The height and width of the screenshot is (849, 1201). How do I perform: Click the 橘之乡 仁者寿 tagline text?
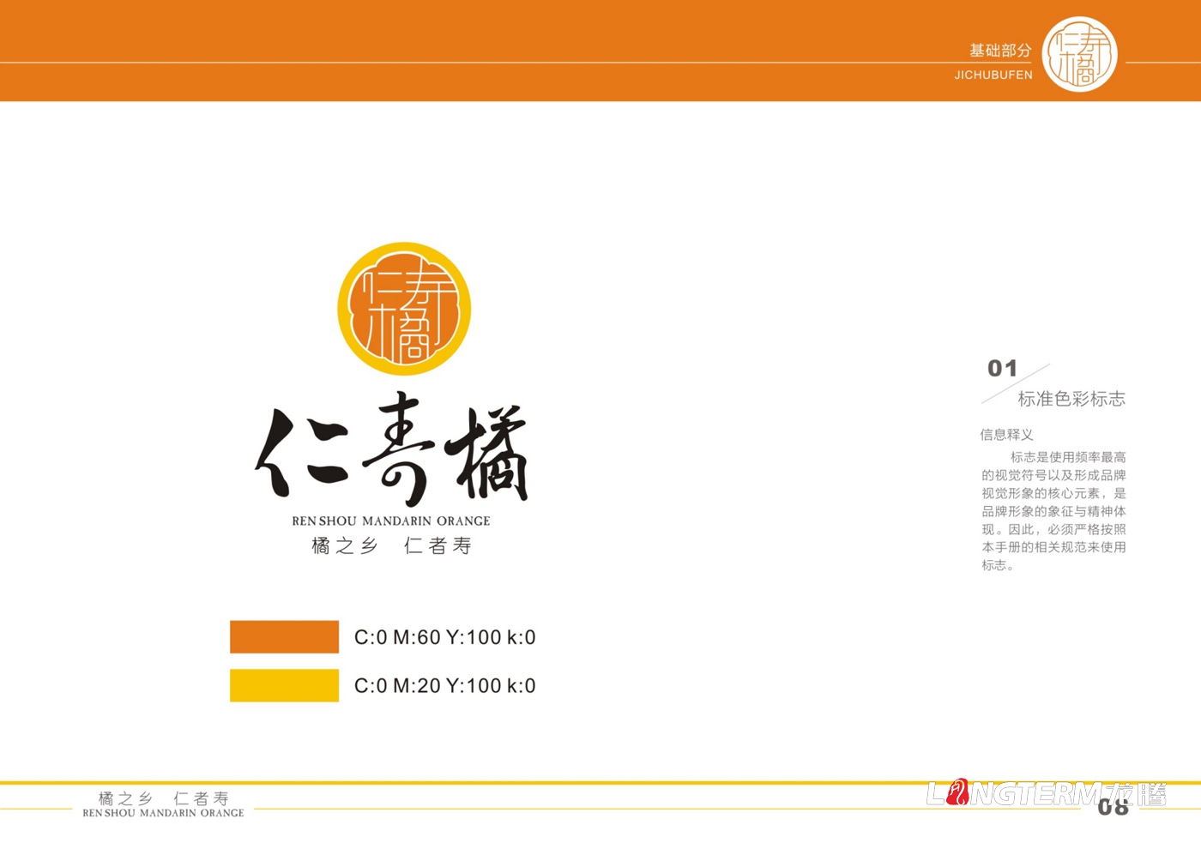[391, 545]
